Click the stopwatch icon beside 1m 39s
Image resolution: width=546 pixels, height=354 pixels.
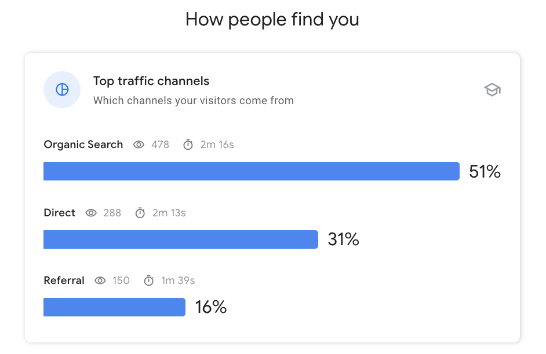(148, 281)
